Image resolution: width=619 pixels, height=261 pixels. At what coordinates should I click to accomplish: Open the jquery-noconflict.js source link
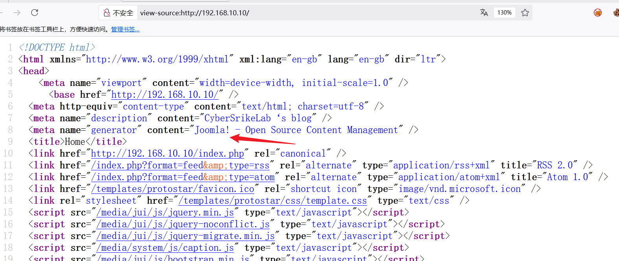[x=183, y=224]
